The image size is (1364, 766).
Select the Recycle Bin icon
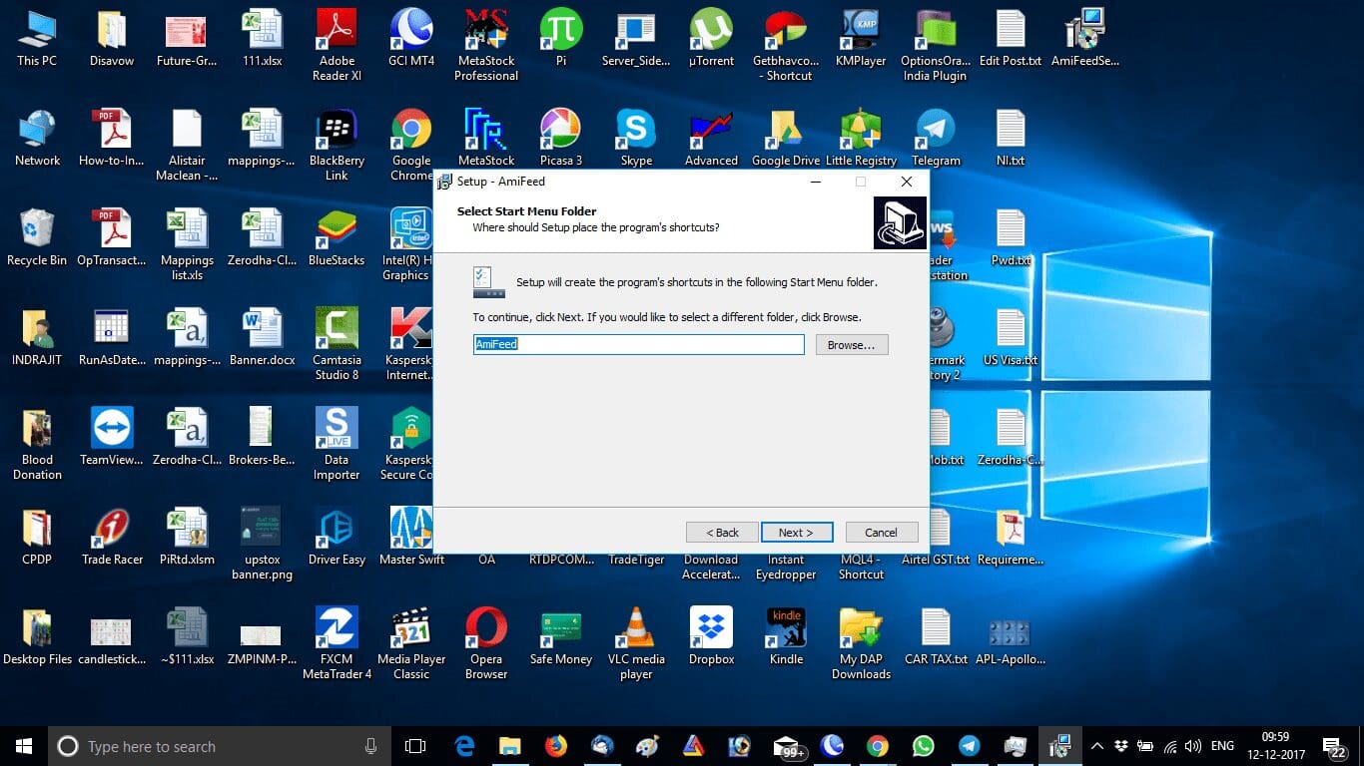tap(37, 236)
